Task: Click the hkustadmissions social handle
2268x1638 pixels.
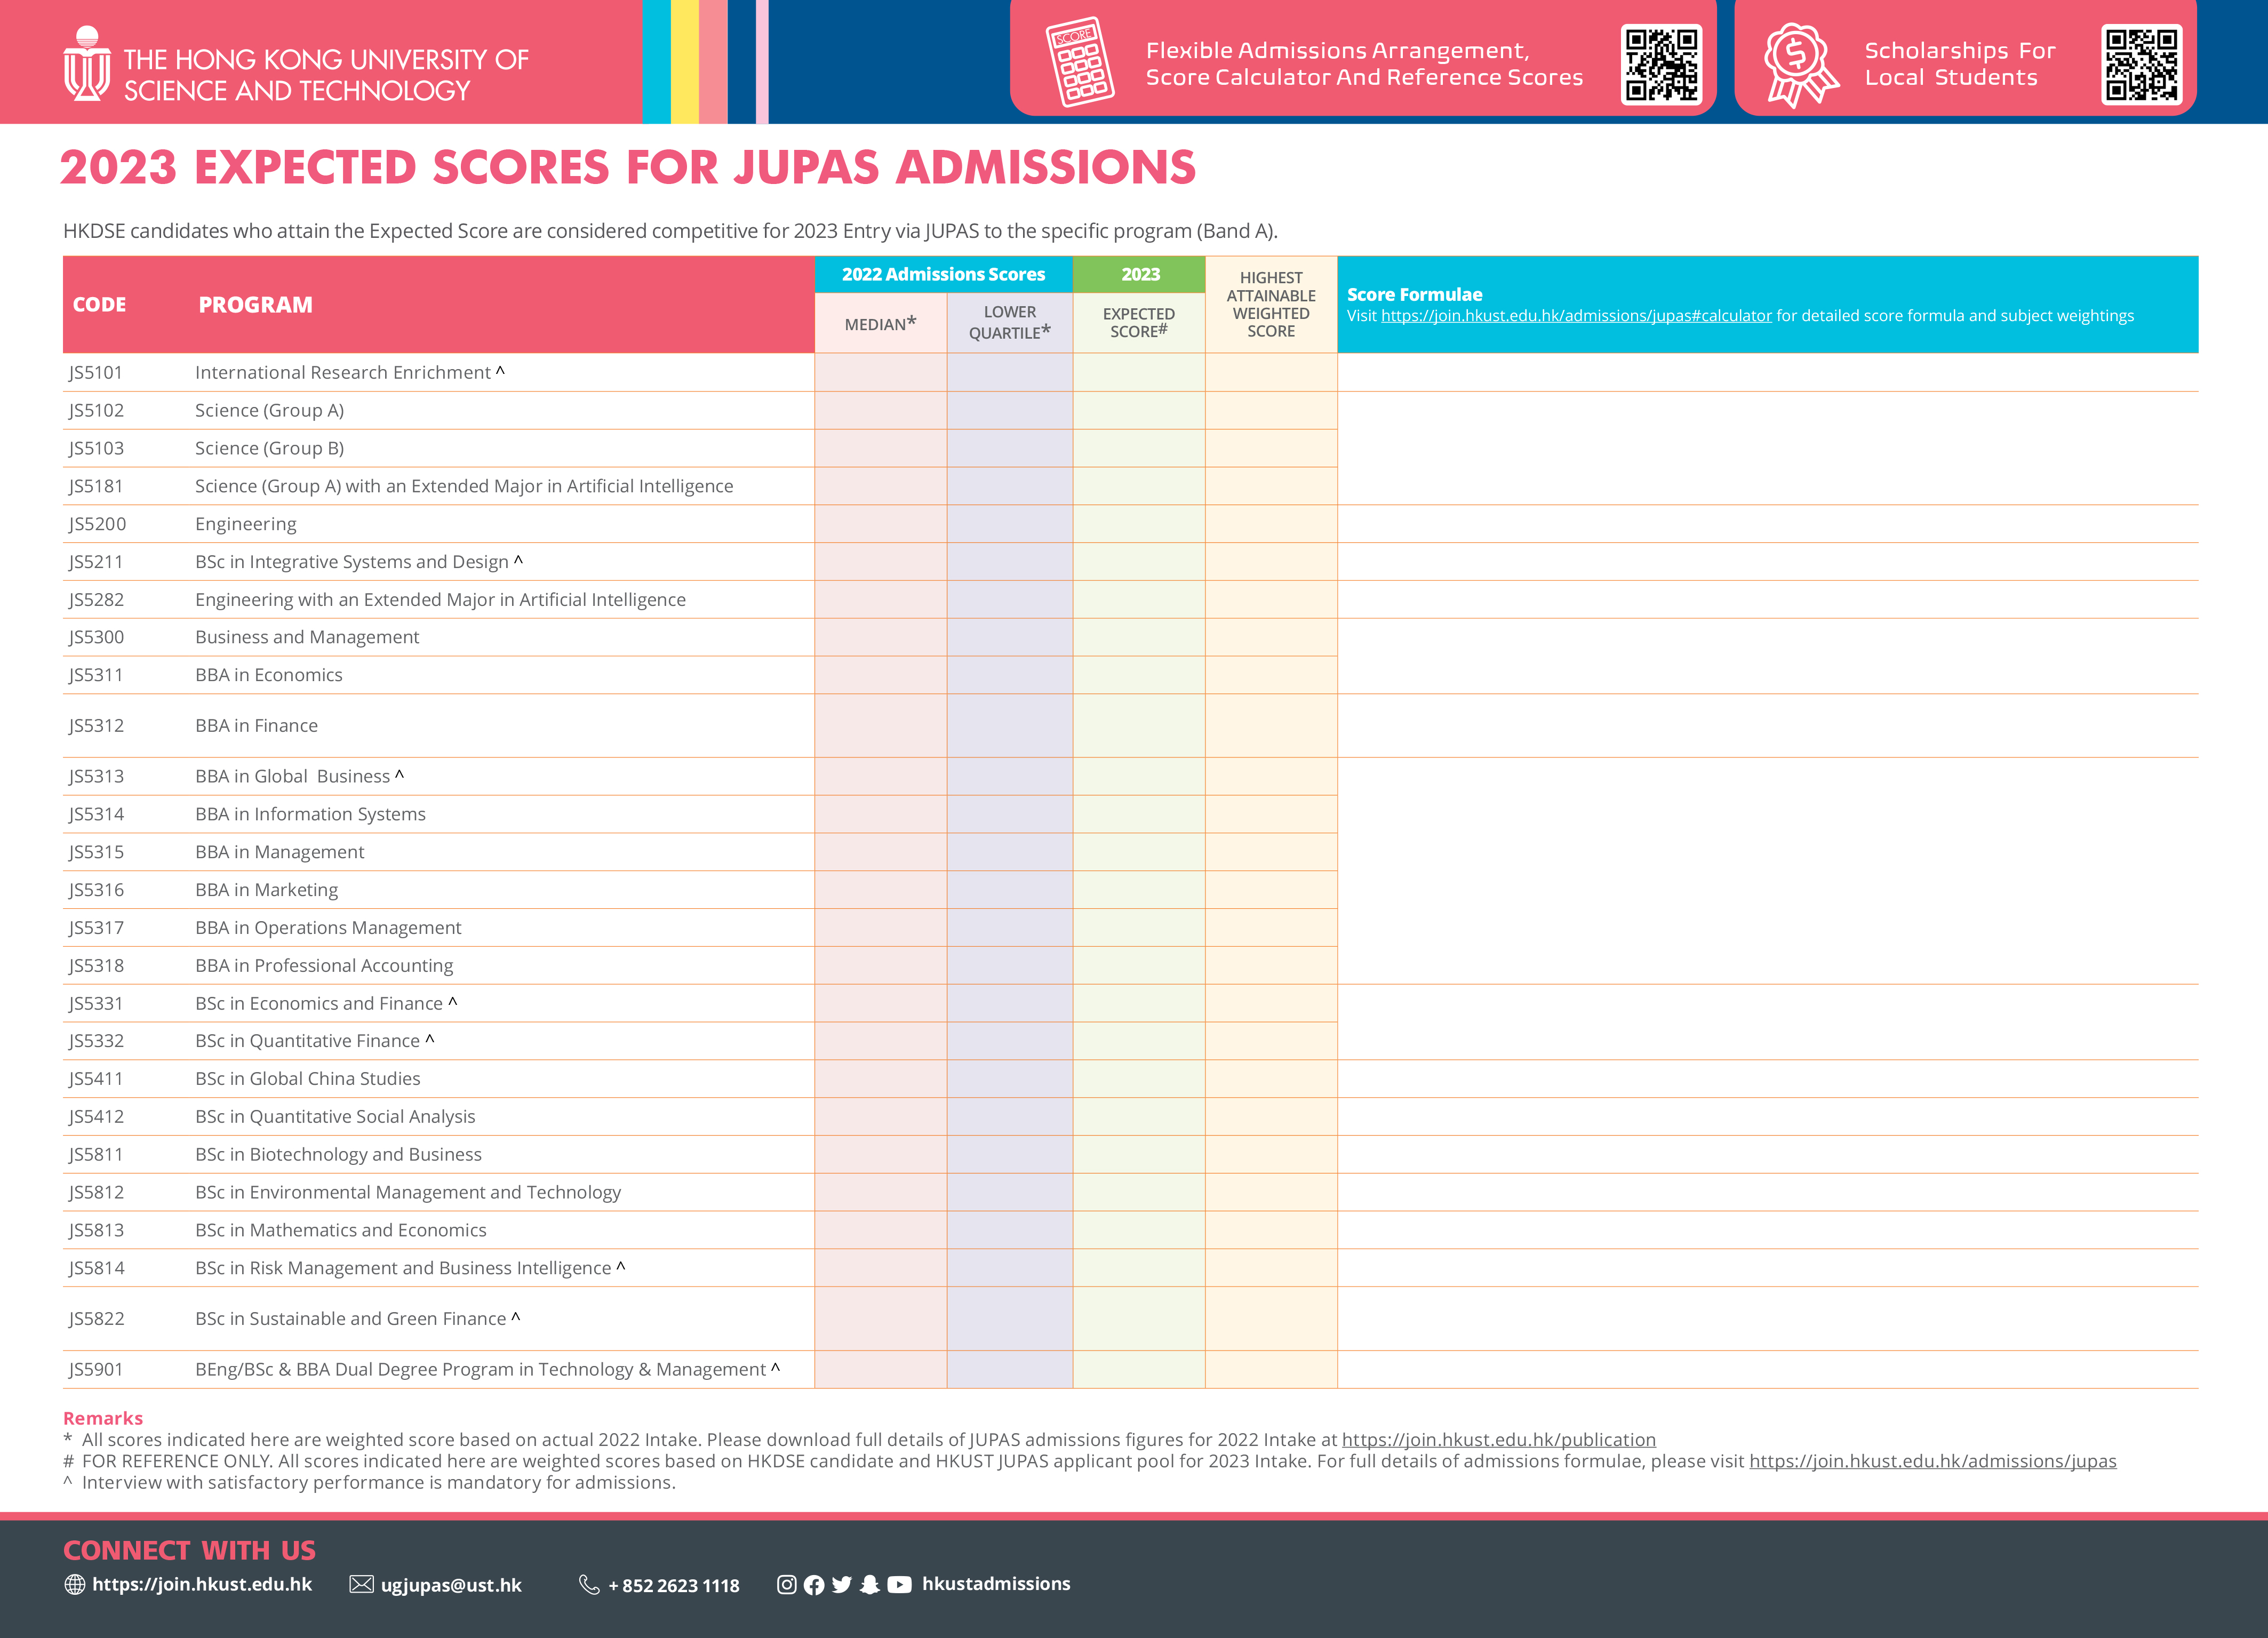Action: (996, 1583)
